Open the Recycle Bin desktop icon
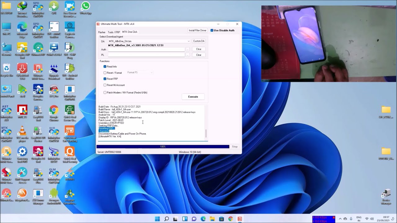This screenshot has height=223, width=397. 6,70
